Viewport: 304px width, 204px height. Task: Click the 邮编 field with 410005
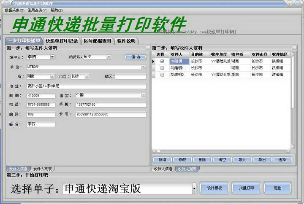coord(41,96)
